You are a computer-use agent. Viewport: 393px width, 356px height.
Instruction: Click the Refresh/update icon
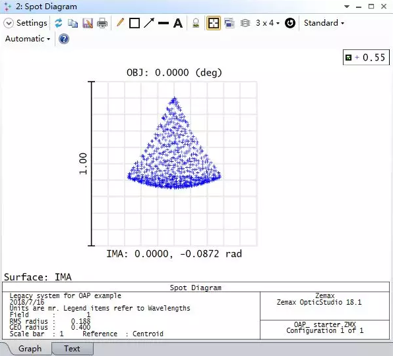(x=59, y=23)
